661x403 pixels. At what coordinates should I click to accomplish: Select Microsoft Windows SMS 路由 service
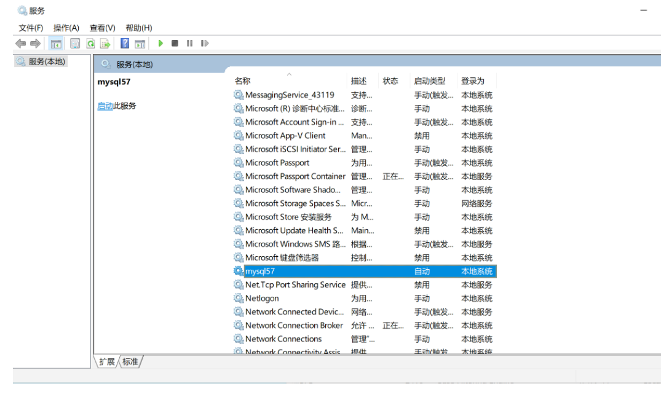365,244
